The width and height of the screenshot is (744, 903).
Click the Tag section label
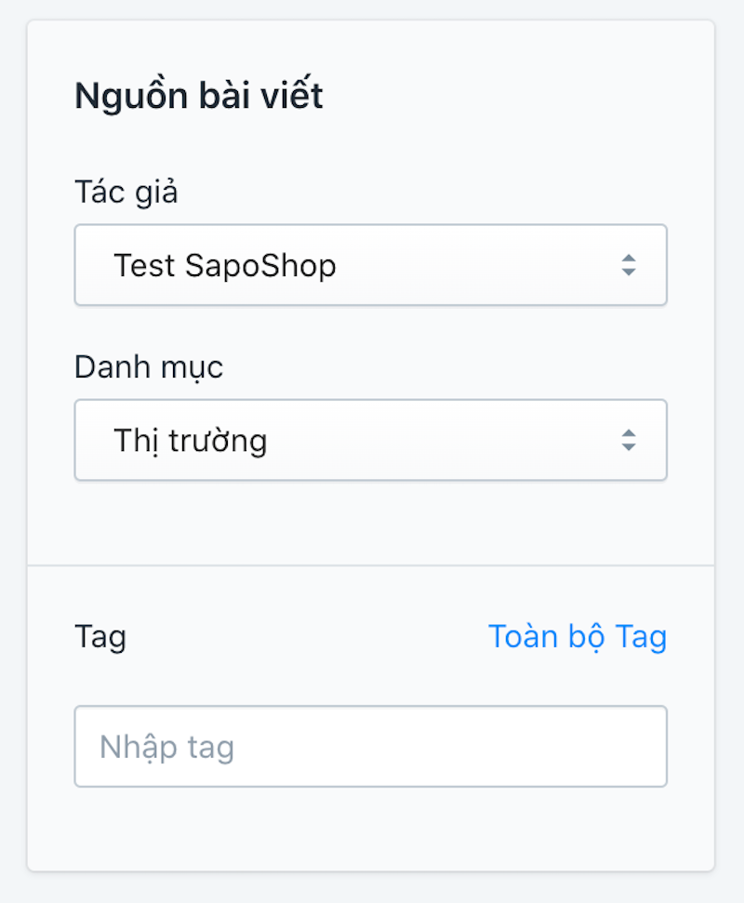(100, 636)
